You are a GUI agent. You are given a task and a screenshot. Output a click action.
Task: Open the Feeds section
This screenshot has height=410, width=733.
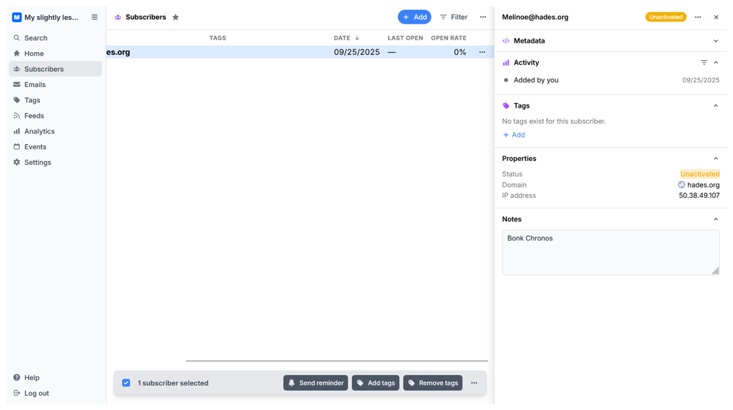tap(55, 115)
